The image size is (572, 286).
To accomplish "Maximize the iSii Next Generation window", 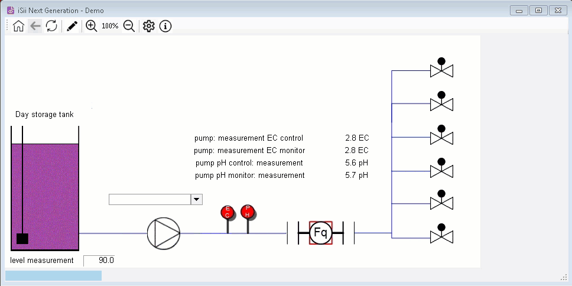I will pos(538,11).
